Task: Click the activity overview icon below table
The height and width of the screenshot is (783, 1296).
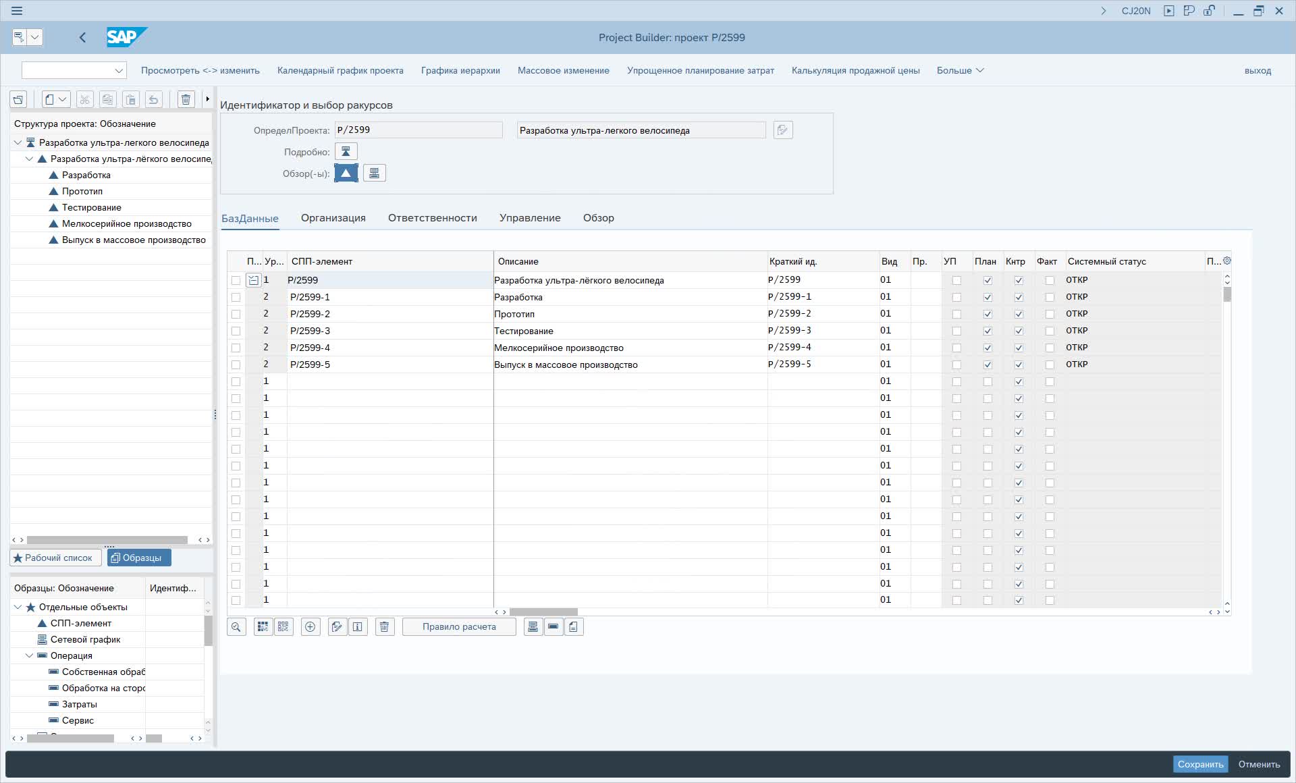Action: coord(553,627)
